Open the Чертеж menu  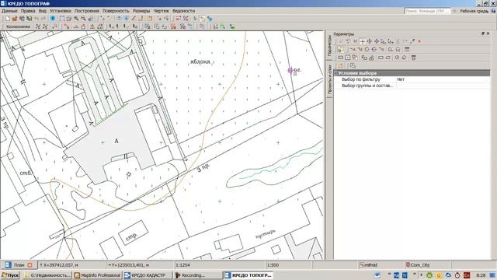click(x=161, y=11)
